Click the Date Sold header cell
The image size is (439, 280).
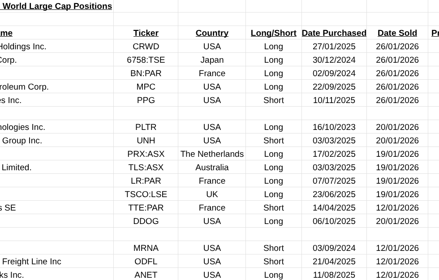pos(397,33)
